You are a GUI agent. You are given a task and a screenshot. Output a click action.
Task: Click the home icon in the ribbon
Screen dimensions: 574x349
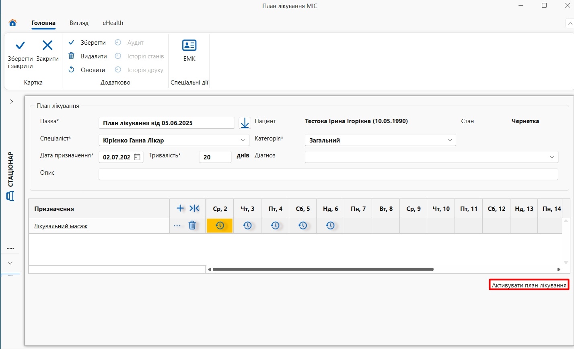coord(12,23)
